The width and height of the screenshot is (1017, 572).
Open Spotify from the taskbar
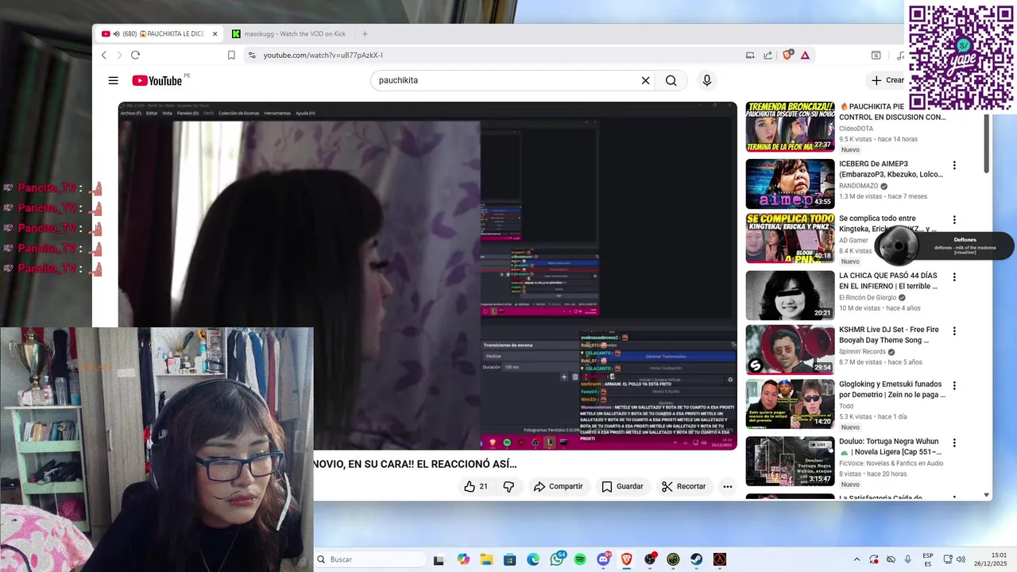click(x=580, y=559)
